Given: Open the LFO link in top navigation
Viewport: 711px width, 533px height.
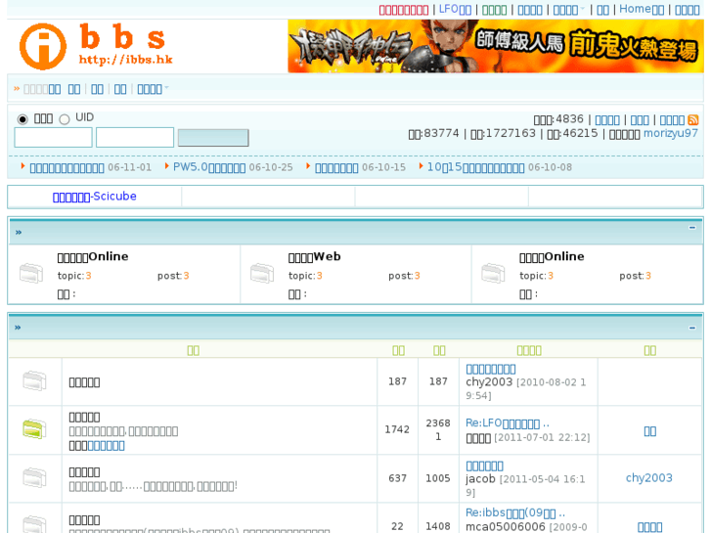Looking at the screenshot, I should [455, 10].
